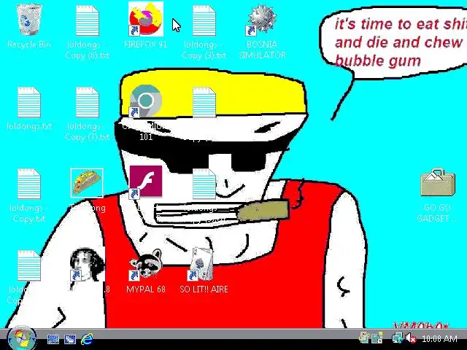This screenshot has height=350, width=467.
Task: Launch Internet Explorer from quick launch
Action: click(x=87, y=339)
